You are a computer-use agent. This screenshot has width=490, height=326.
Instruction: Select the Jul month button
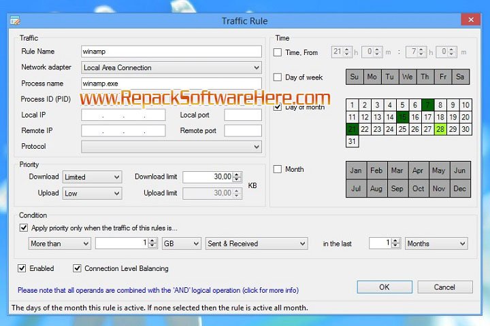pos(356,188)
